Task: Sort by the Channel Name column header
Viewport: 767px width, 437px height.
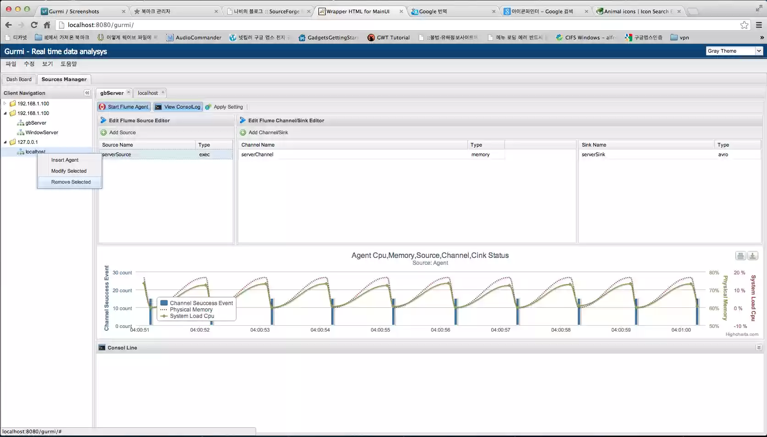Action: [x=353, y=145]
